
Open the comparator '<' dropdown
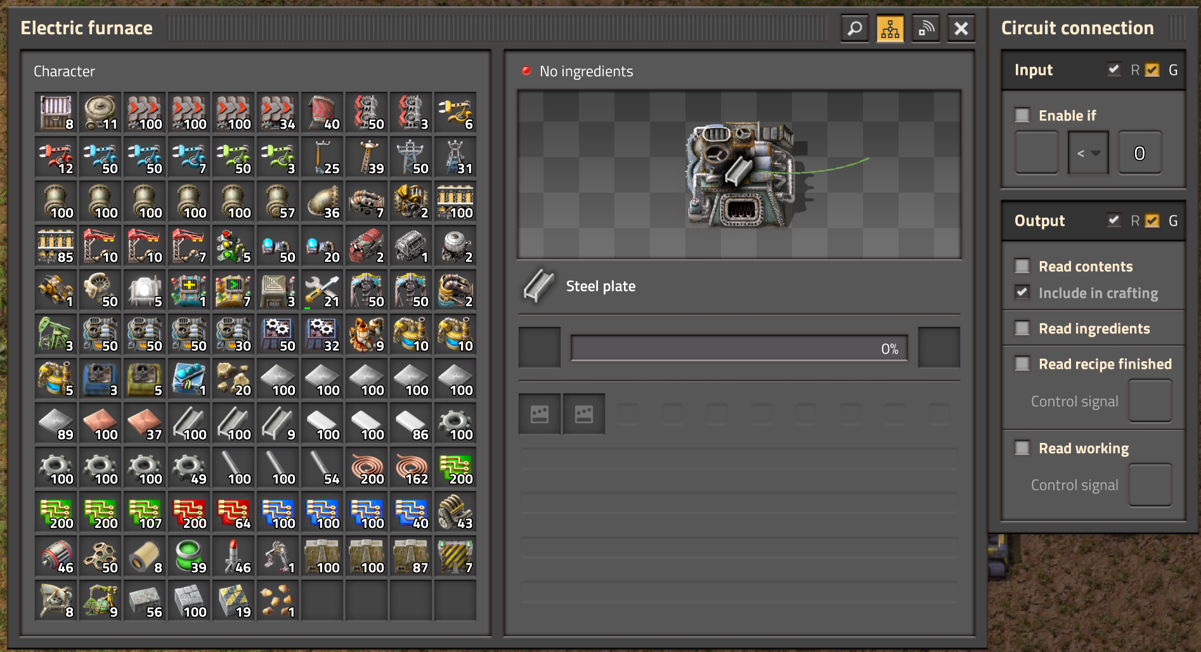[x=1088, y=153]
